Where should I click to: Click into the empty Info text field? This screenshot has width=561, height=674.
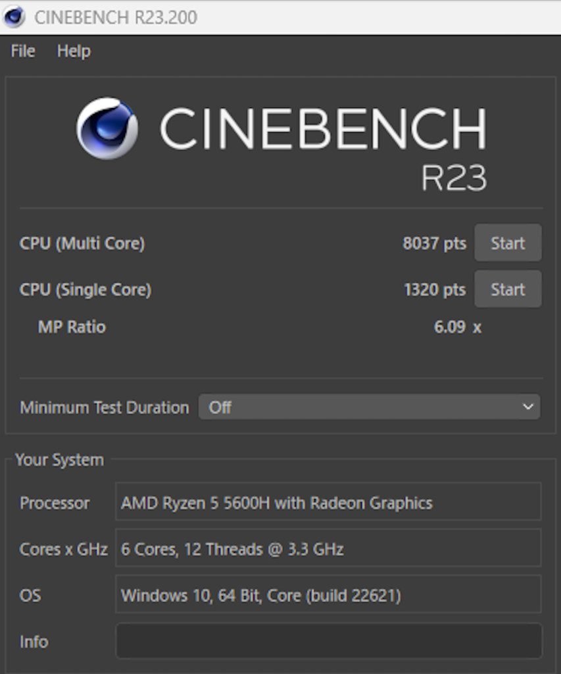(x=329, y=641)
